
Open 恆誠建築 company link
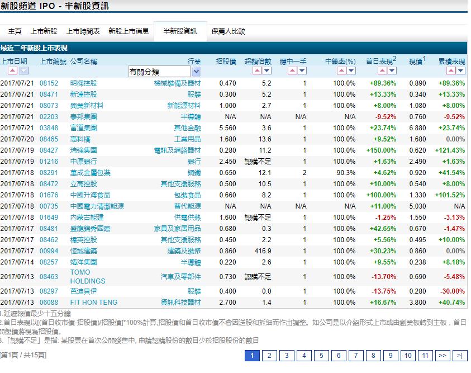click(x=83, y=251)
